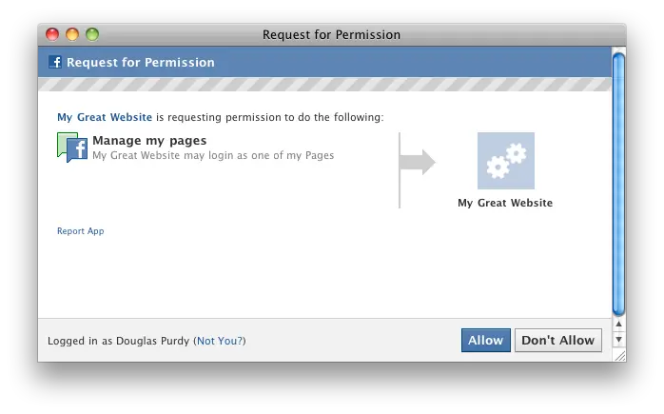Click the Not You? link

click(225, 341)
